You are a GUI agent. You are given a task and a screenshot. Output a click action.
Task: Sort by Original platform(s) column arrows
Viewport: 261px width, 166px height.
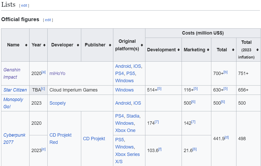[142, 45]
